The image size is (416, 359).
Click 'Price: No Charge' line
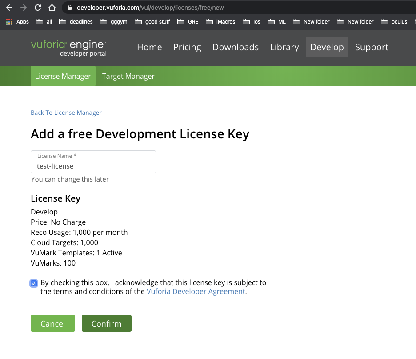point(58,222)
